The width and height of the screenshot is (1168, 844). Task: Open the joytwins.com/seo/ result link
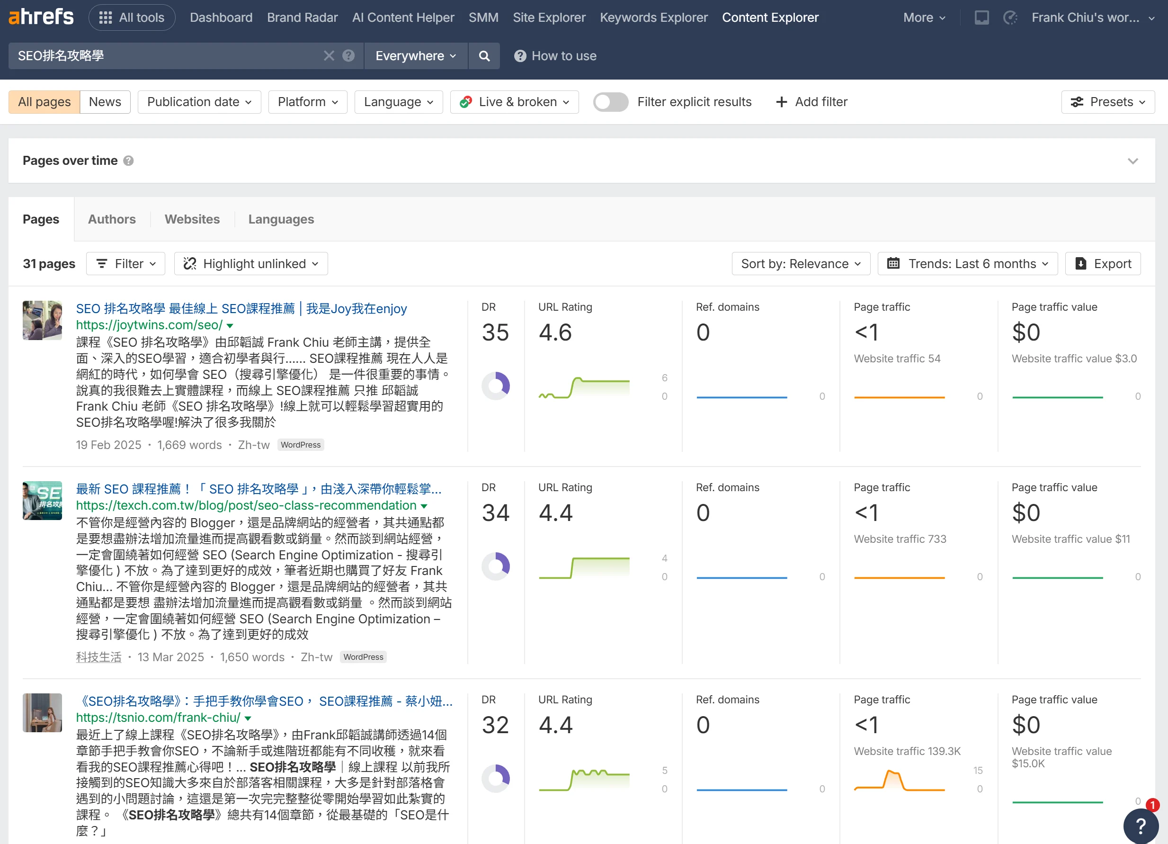[x=149, y=325]
